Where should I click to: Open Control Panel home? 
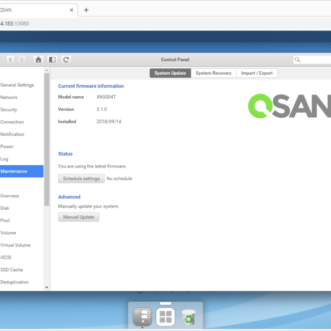[x=38, y=60]
